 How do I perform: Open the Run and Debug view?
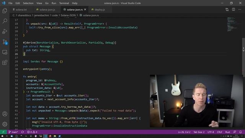5,31
